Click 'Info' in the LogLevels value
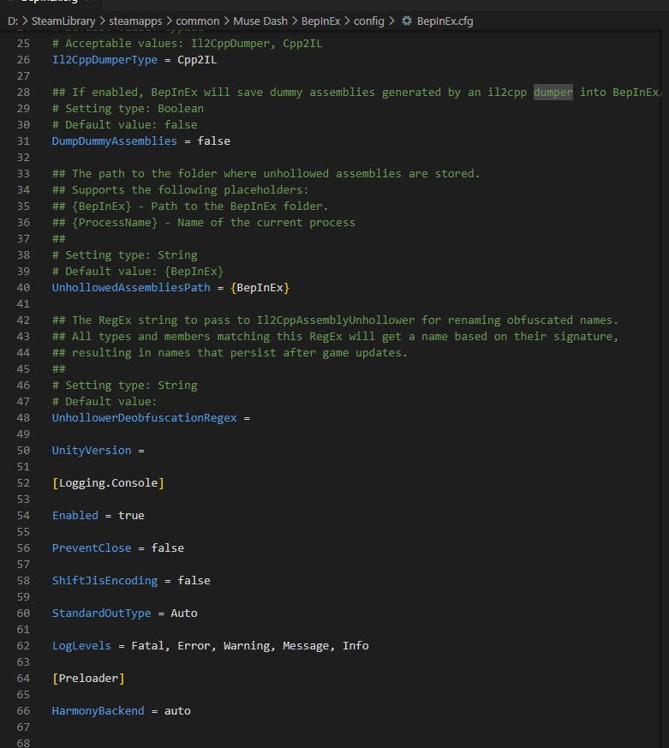This screenshot has width=669, height=748. (x=355, y=645)
